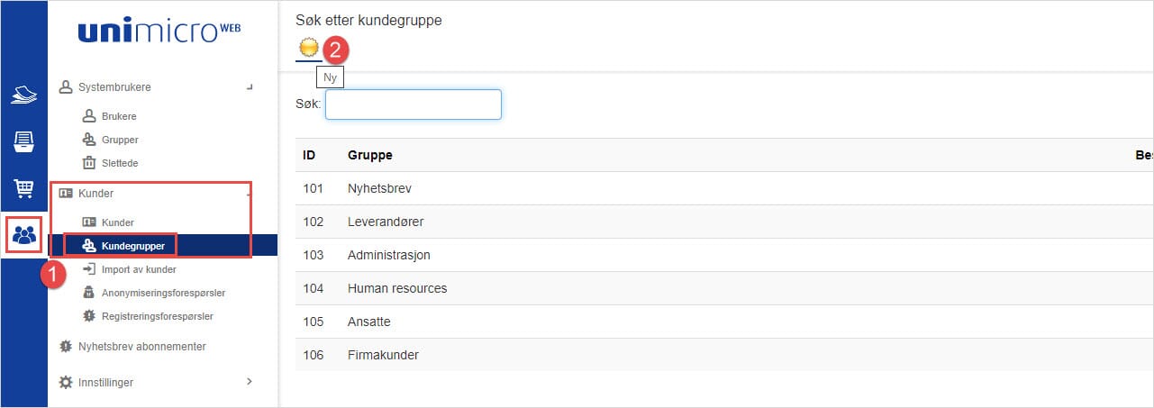The width and height of the screenshot is (1154, 408).
Task: Open the Registreringsforespørsler link
Action: (157, 316)
